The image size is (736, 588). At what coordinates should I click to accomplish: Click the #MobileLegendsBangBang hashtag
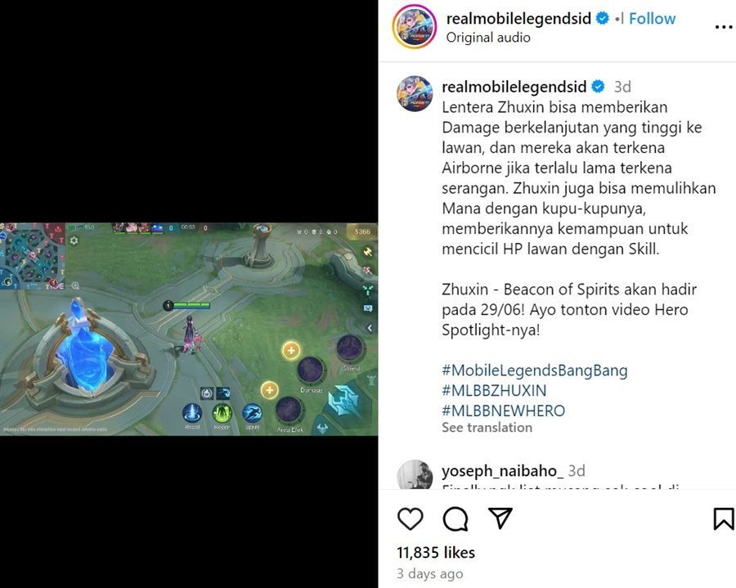click(535, 370)
